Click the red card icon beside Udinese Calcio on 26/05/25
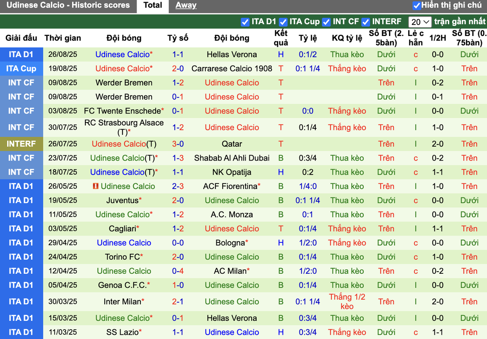 click(x=96, y=186)
